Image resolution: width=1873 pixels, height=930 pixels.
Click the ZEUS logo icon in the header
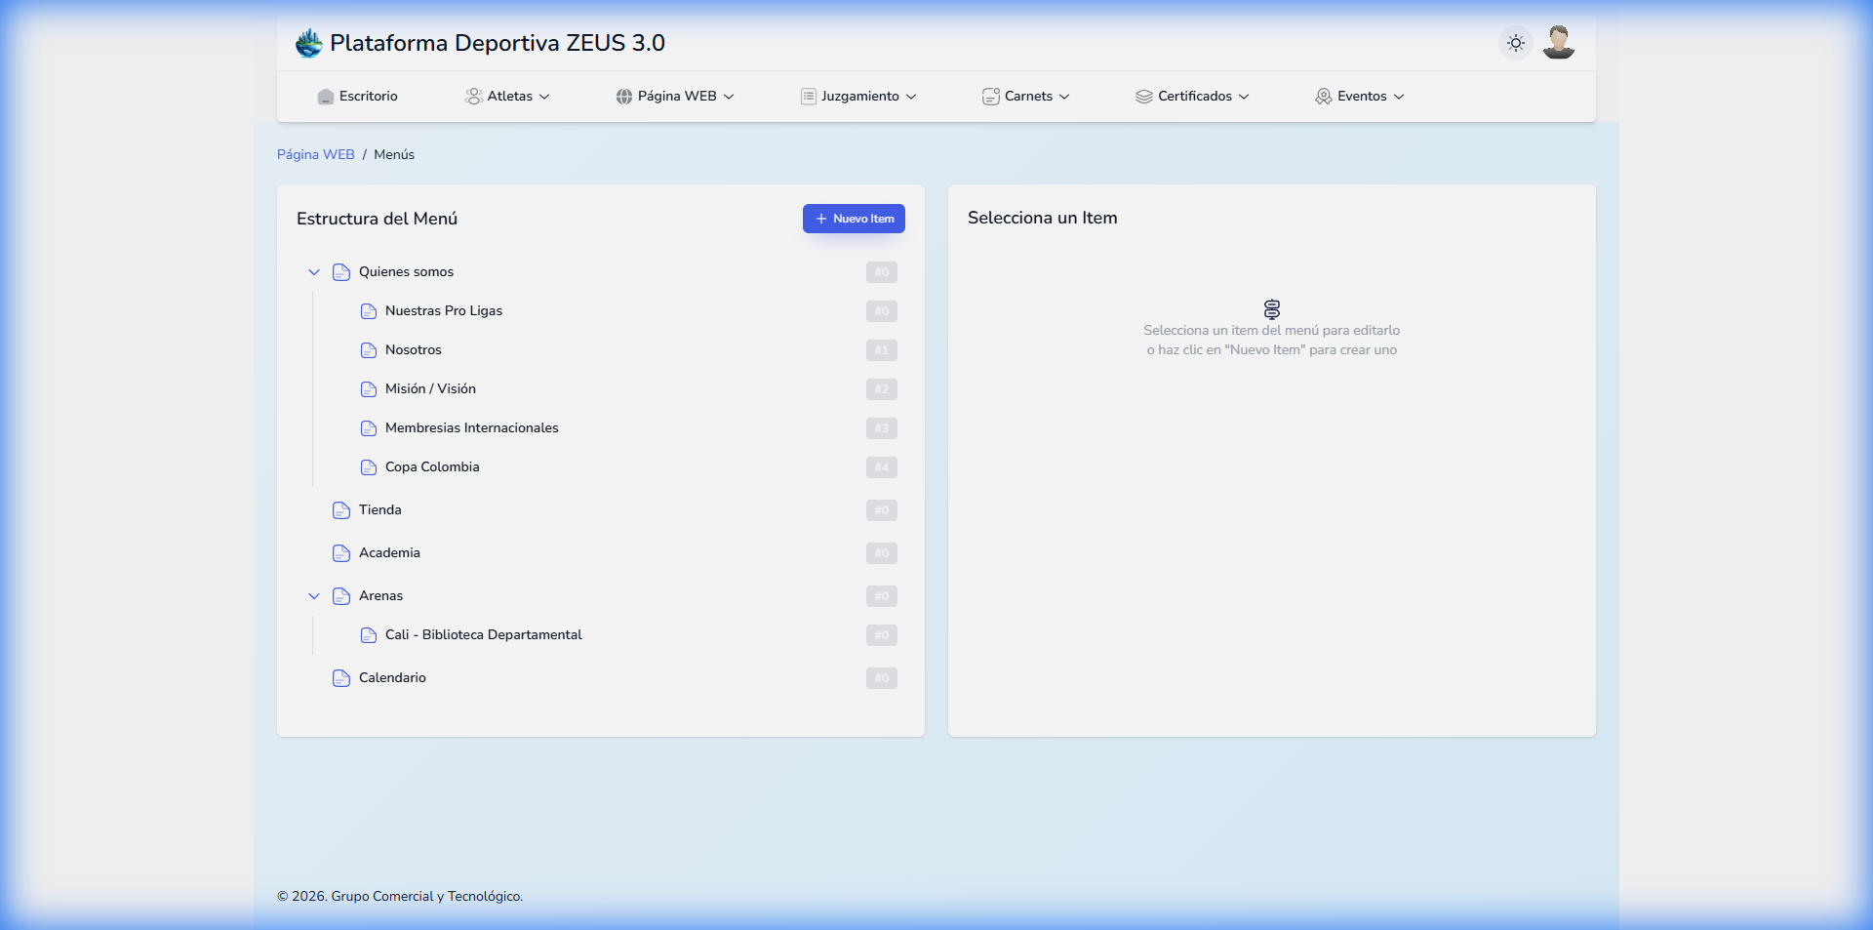tap(308, 43)
